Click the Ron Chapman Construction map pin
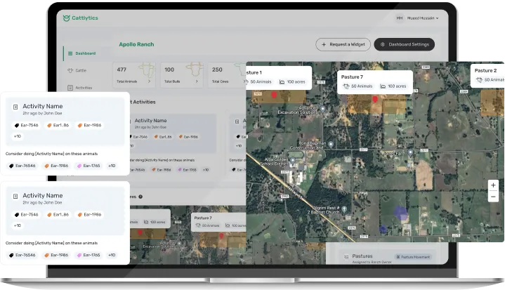The width and height of the screenshot is (505, 290). [331, 144]
